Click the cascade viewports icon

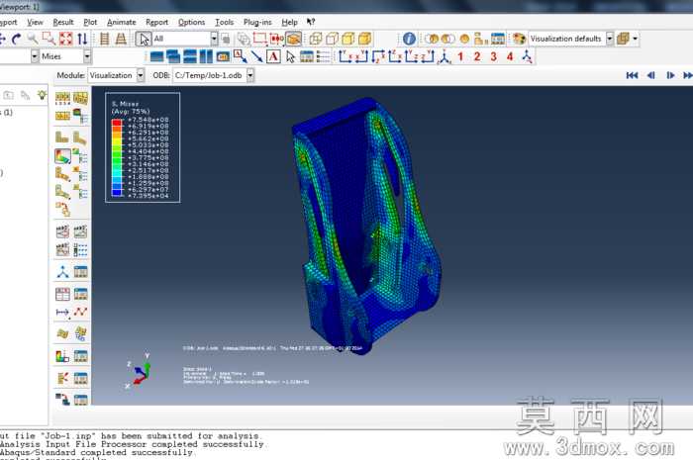point(173,56)
